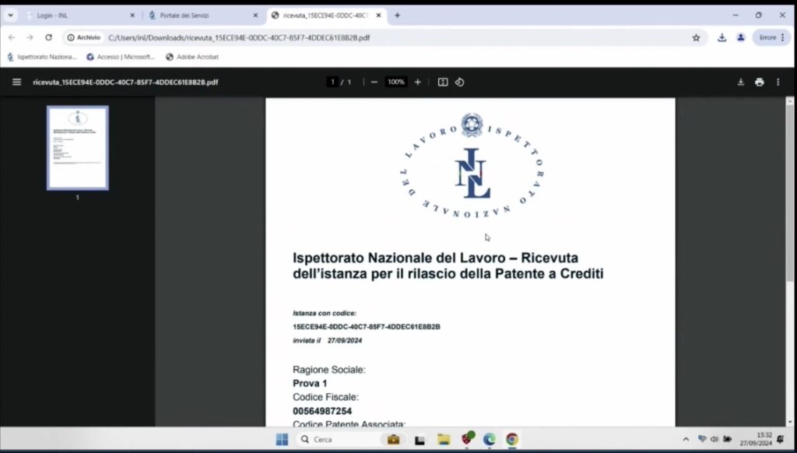Zoom in with the plus button
Viewport: 797px width, 453px height.
[418, 82]
